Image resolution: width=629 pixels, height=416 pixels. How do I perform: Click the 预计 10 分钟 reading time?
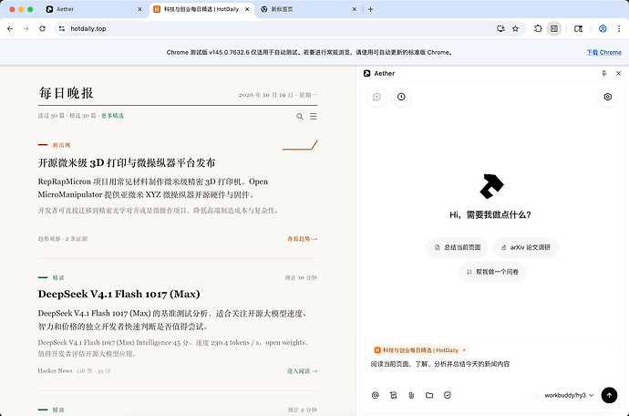click(301, 277)
